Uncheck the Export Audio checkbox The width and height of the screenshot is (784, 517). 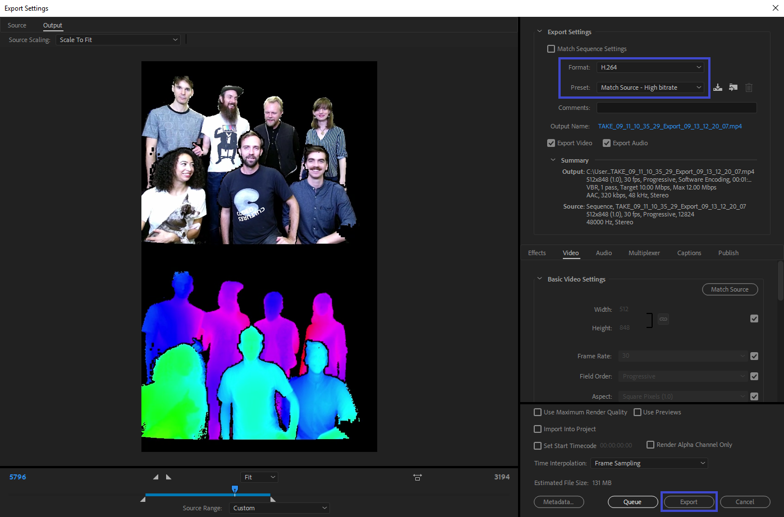pos(607,143)
